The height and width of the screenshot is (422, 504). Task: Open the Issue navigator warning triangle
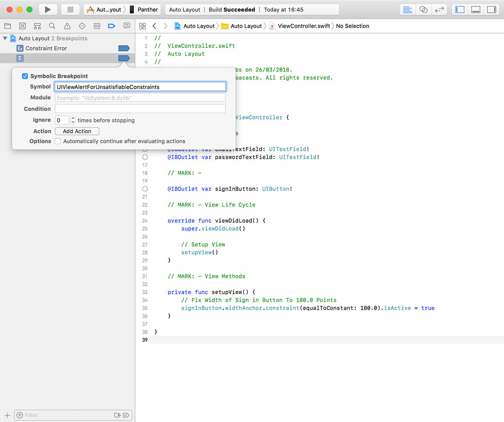[66, 26]
